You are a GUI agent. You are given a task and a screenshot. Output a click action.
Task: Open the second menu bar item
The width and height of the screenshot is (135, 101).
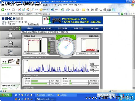pos(12,5)
